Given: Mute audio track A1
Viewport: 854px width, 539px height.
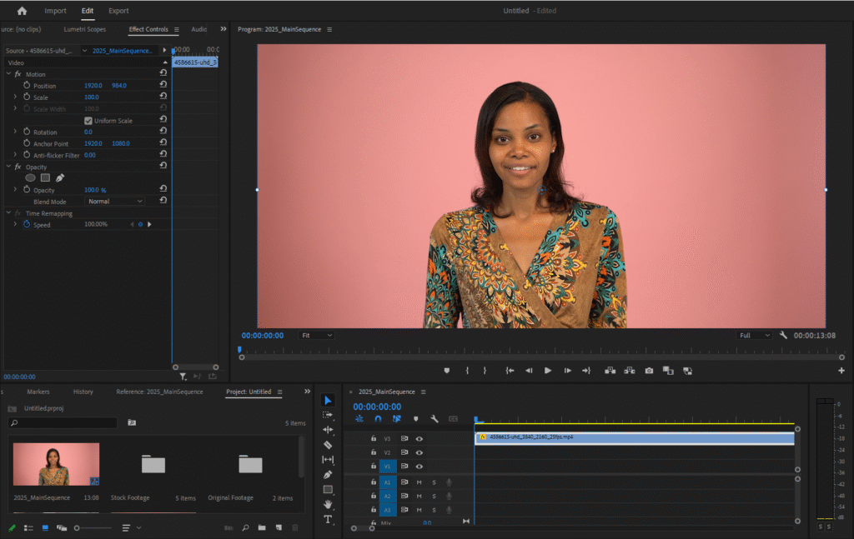Looking at the screenshot, I should (x=419, y=482).
